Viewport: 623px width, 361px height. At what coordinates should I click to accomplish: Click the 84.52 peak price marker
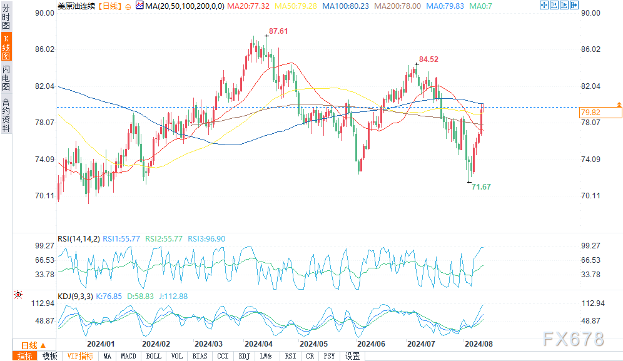[428, 59]
